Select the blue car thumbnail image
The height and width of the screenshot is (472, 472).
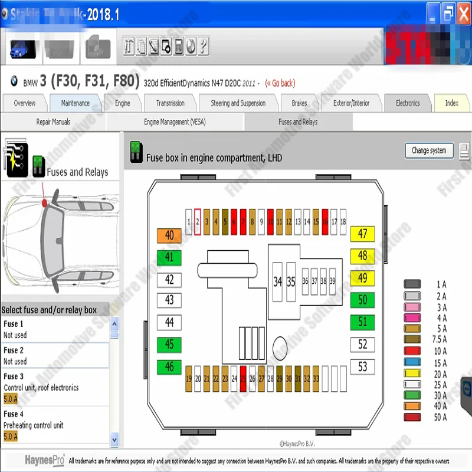tap(22, 48)
